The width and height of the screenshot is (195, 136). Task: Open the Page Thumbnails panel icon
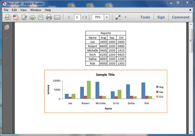point(7,27)
